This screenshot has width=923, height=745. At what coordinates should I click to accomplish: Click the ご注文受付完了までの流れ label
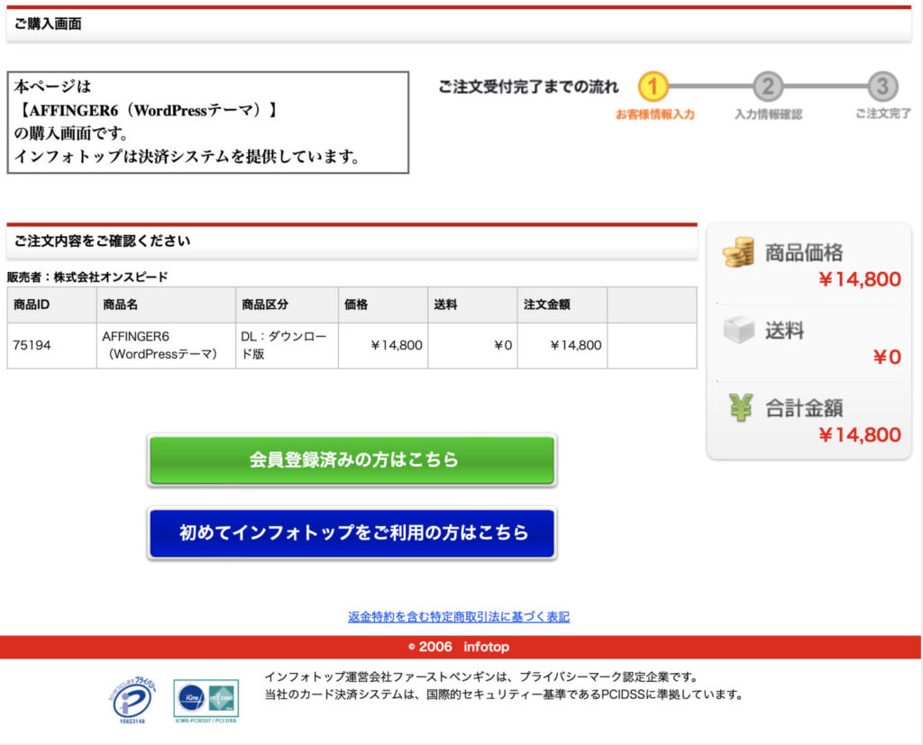528,87
